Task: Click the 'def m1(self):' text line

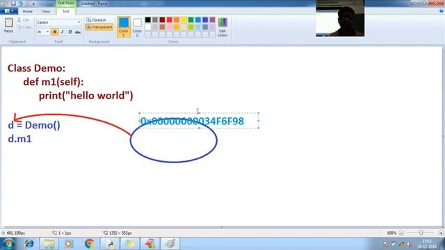Action: coord(54,82)
